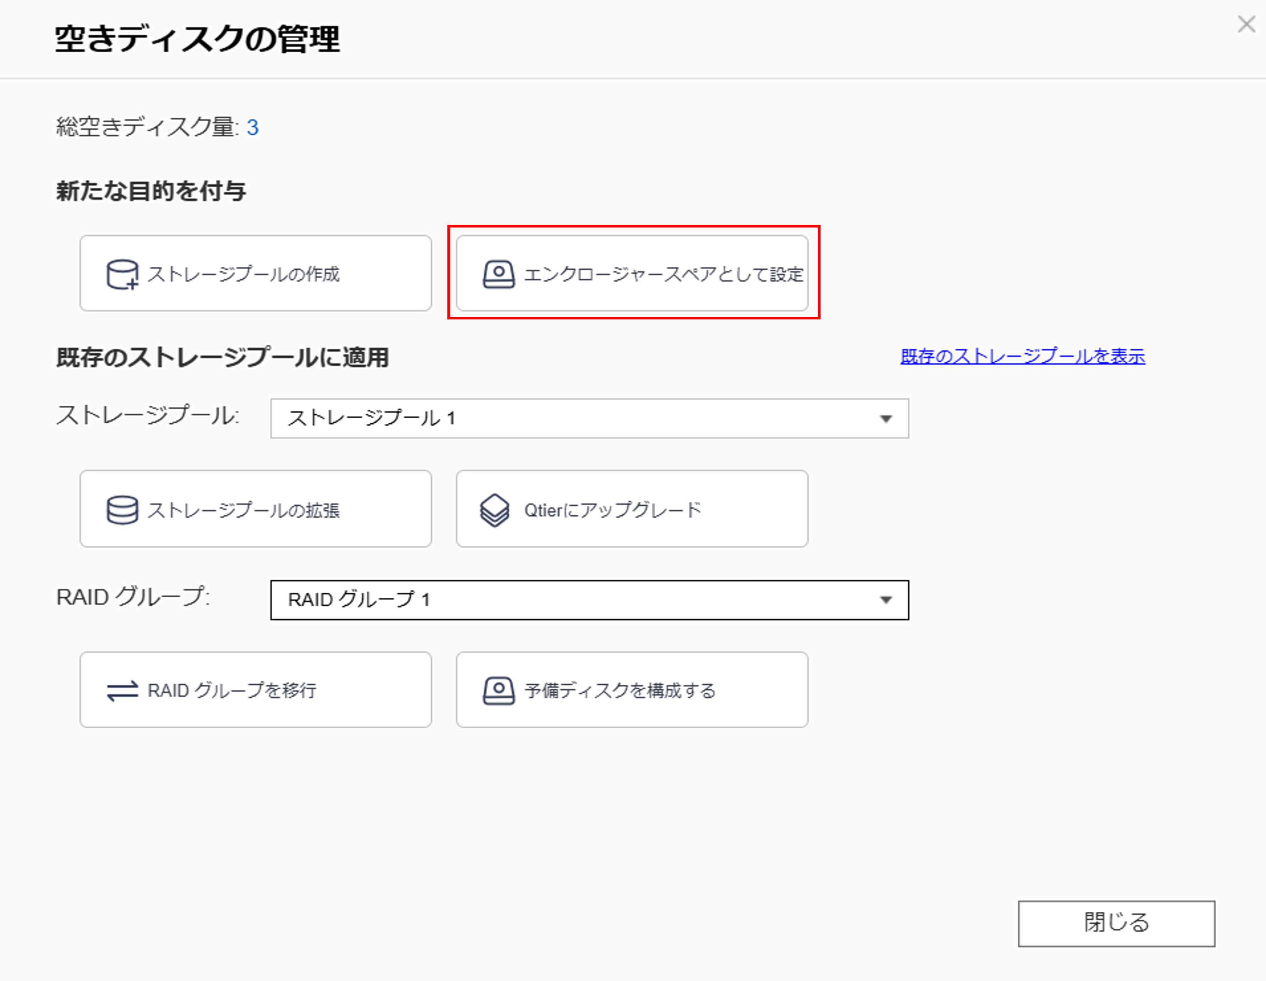
Task: Select ストレージプールの拡張 button text
Action: 243,510
